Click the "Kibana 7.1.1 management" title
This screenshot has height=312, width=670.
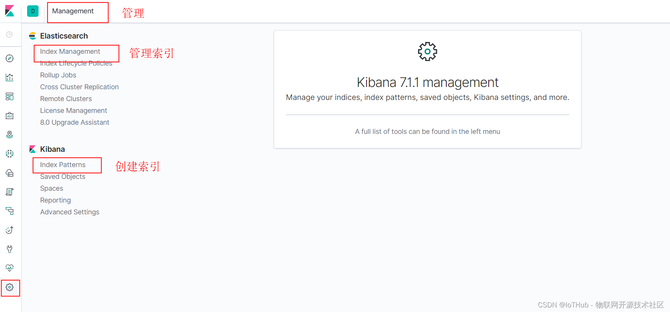click(428, 82)
